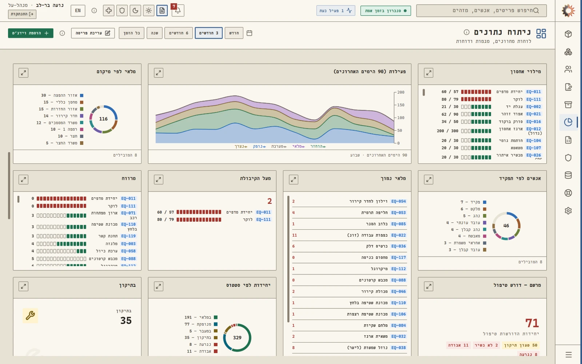The image size is (582, 364).
Task: Expand the מעל הקיבולת widget
Action: 159,179
